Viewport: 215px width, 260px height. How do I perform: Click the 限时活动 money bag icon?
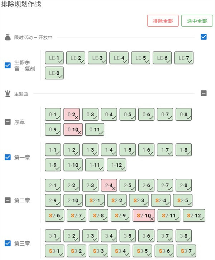[x=8, y=37]
